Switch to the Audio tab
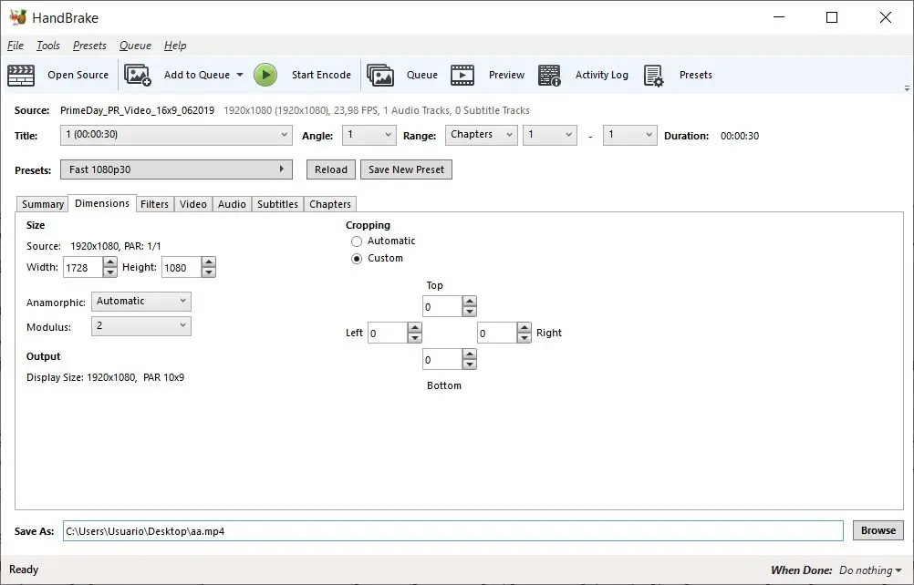Screen dimensions: 914x585 pyautogui.click(x=232, y=204)
